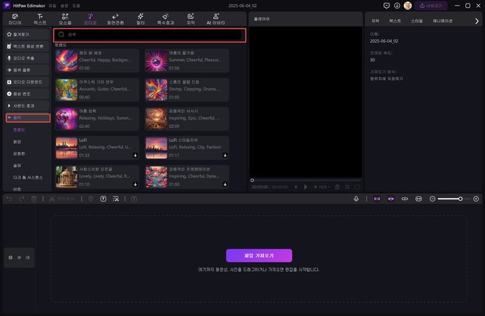Open the 16:9 aspect ratio dropdown
The image size is (485, 316).
point(323,187)
